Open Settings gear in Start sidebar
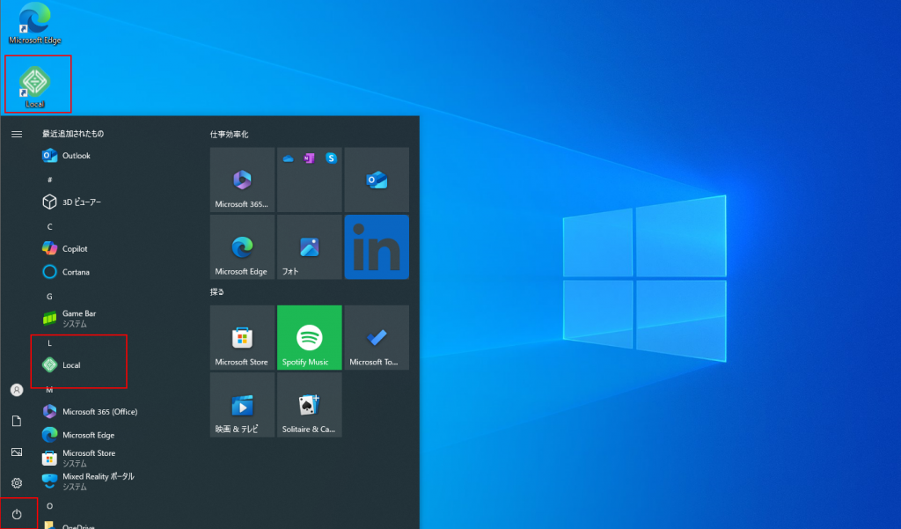 [x=16, y=483]
